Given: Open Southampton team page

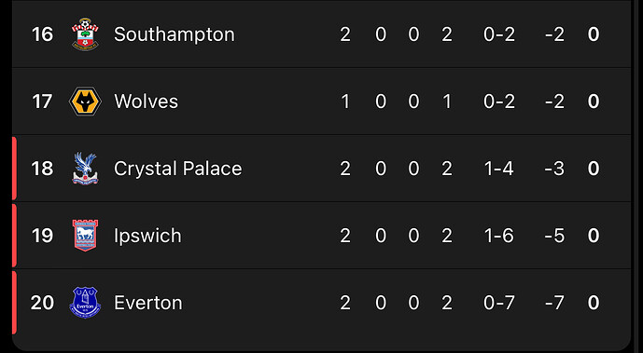Looking at the screenshot, I should [x=175, y=34].
